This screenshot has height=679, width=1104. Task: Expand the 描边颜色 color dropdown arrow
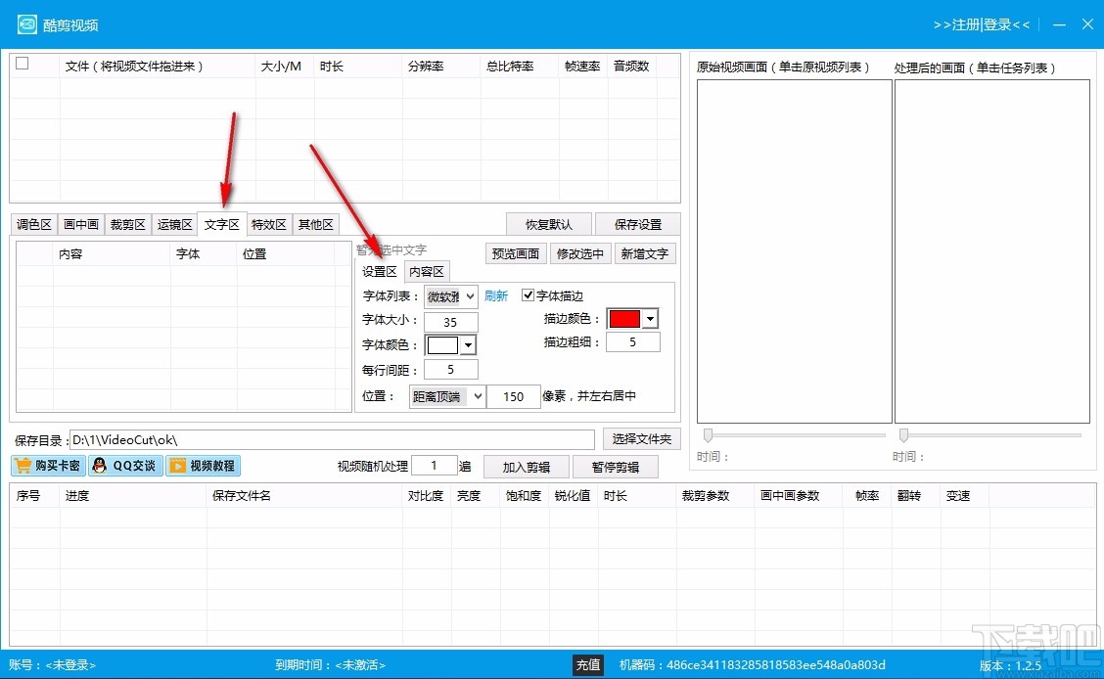click(651, 319)
